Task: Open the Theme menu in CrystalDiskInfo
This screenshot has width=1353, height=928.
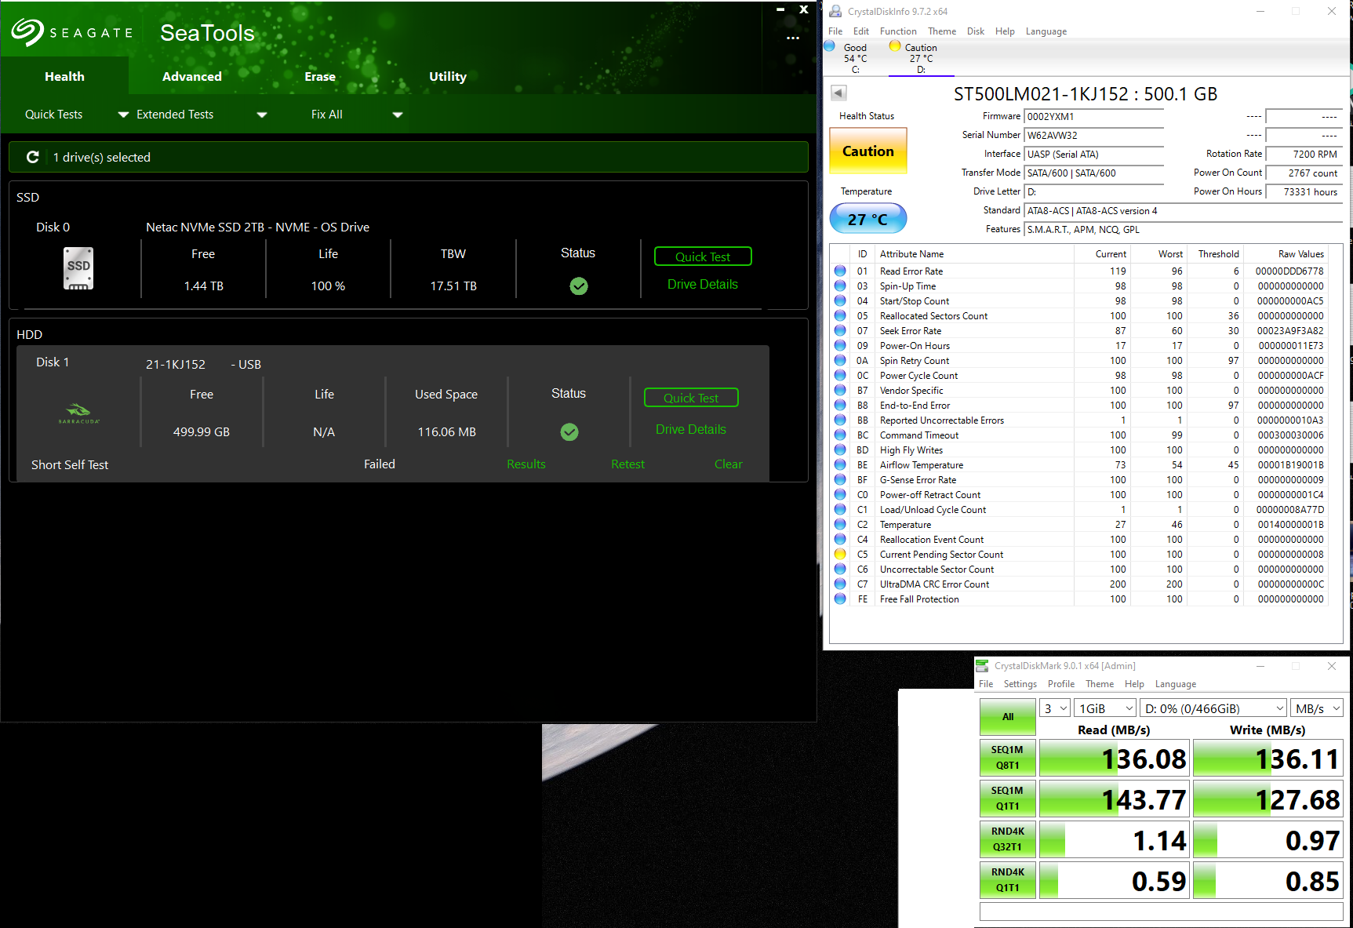Action: tap(942, 31)
